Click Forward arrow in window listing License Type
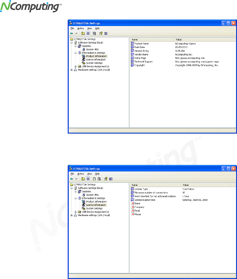 pyautogui.click(x=76, y=179)
